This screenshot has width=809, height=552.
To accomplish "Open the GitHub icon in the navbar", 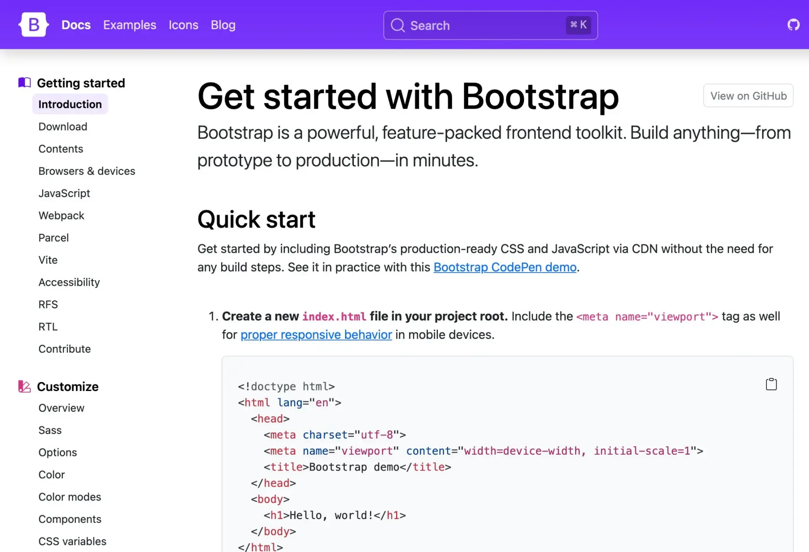I will click(x=793, y=25).
